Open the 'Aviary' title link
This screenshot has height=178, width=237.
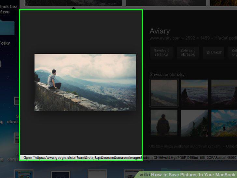[160, 31]
